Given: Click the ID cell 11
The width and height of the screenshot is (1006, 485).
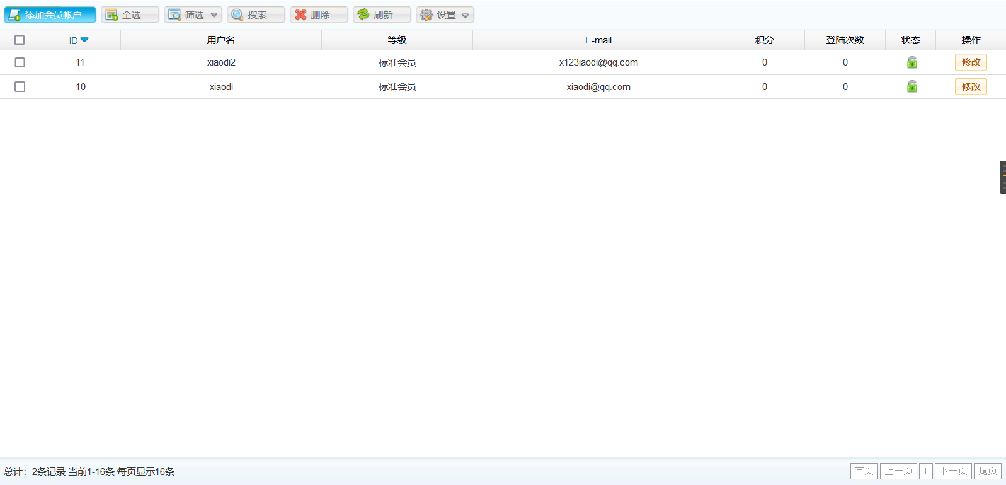Looking at the screenshot, I should [80, 62].
